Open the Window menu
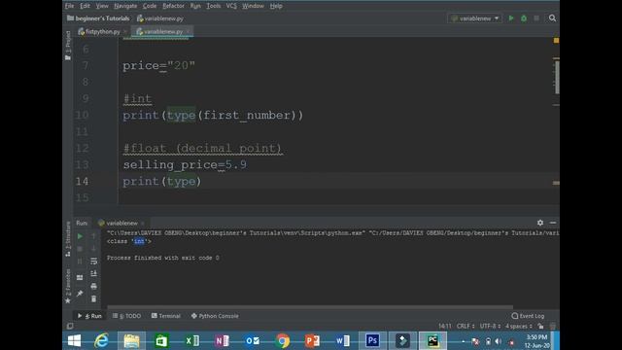 [253, 6]
